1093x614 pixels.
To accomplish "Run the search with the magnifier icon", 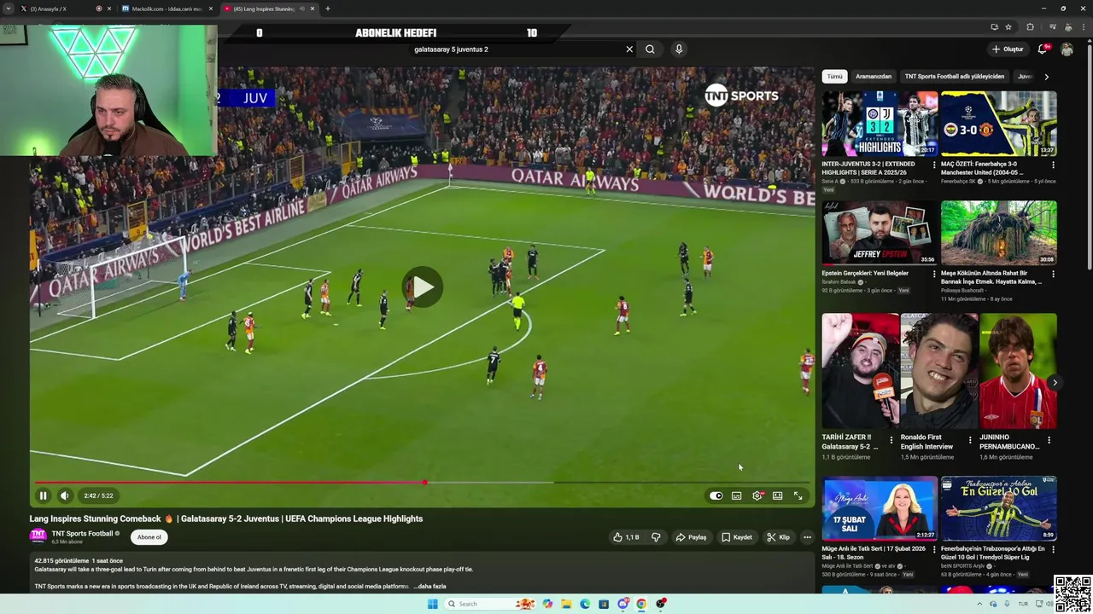I will 650,49.
